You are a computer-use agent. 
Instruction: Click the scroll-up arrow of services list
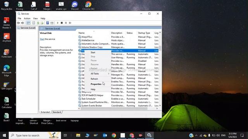click(x=160, y=32)
